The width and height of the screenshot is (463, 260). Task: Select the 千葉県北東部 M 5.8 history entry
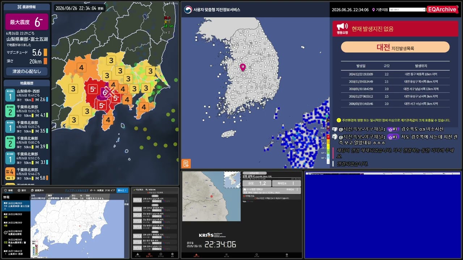click(27, 174)
